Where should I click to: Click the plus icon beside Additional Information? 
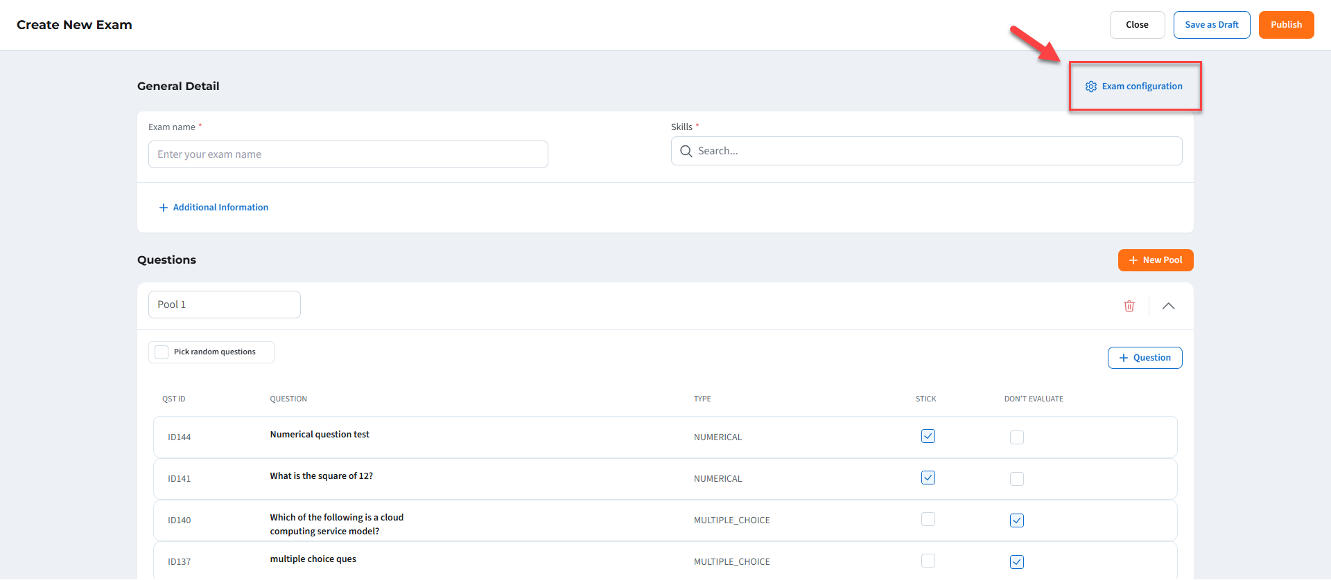[164, 208]
